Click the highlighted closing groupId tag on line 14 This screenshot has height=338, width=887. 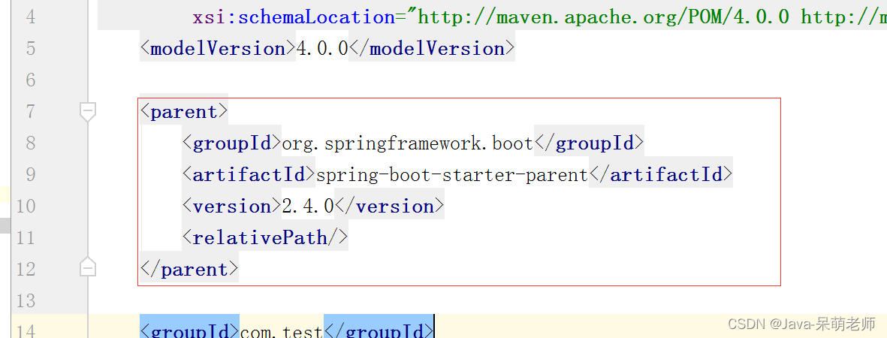point(379,328)
